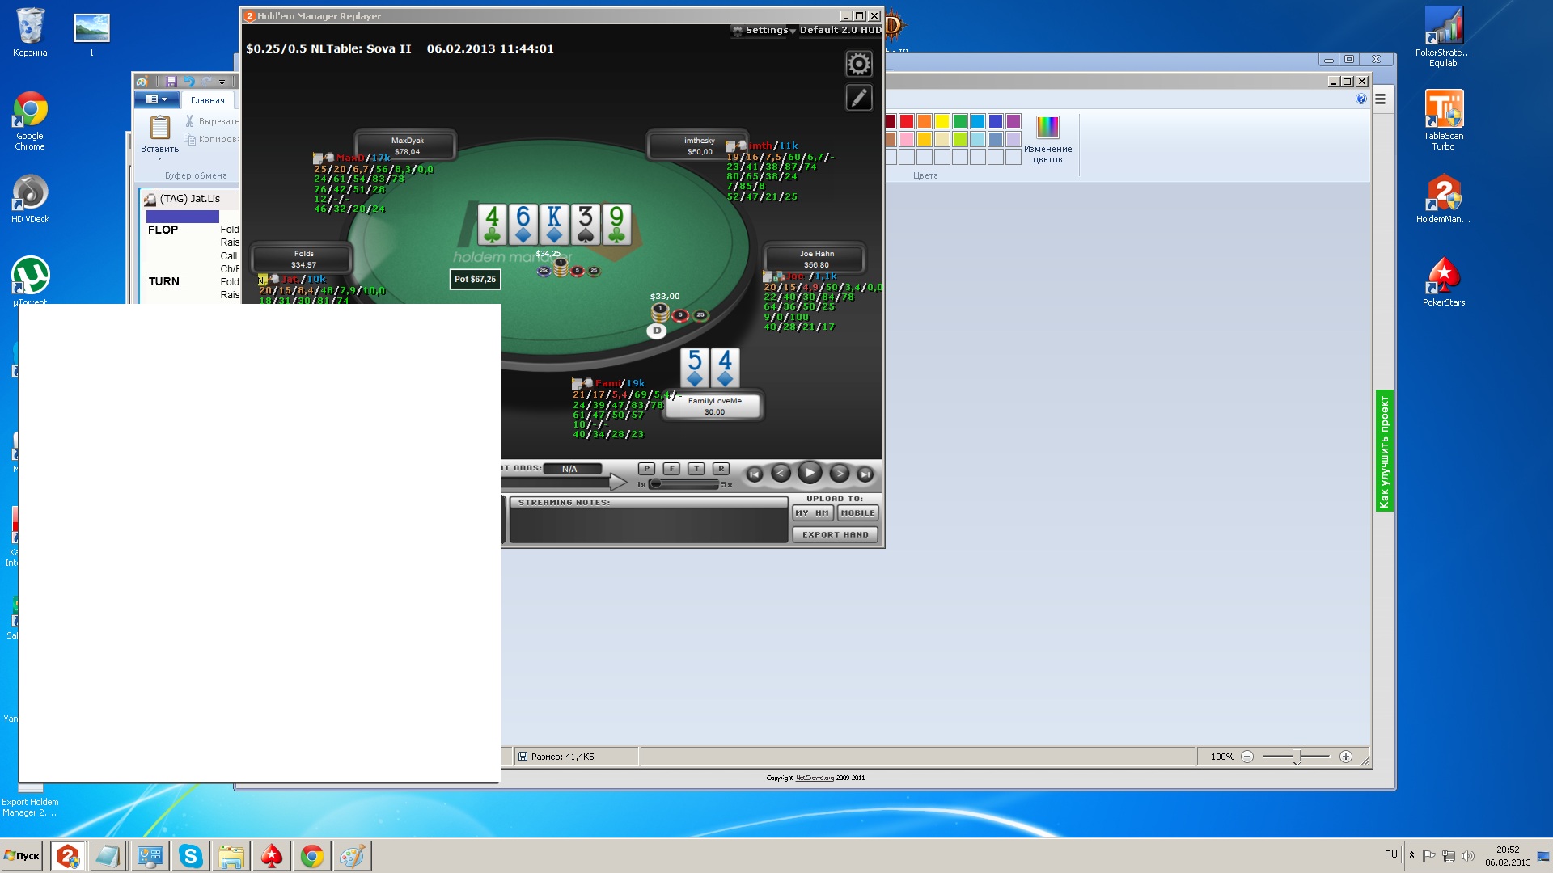
Task: Click the Вставить paste clipboard icon
Action: 160,128
